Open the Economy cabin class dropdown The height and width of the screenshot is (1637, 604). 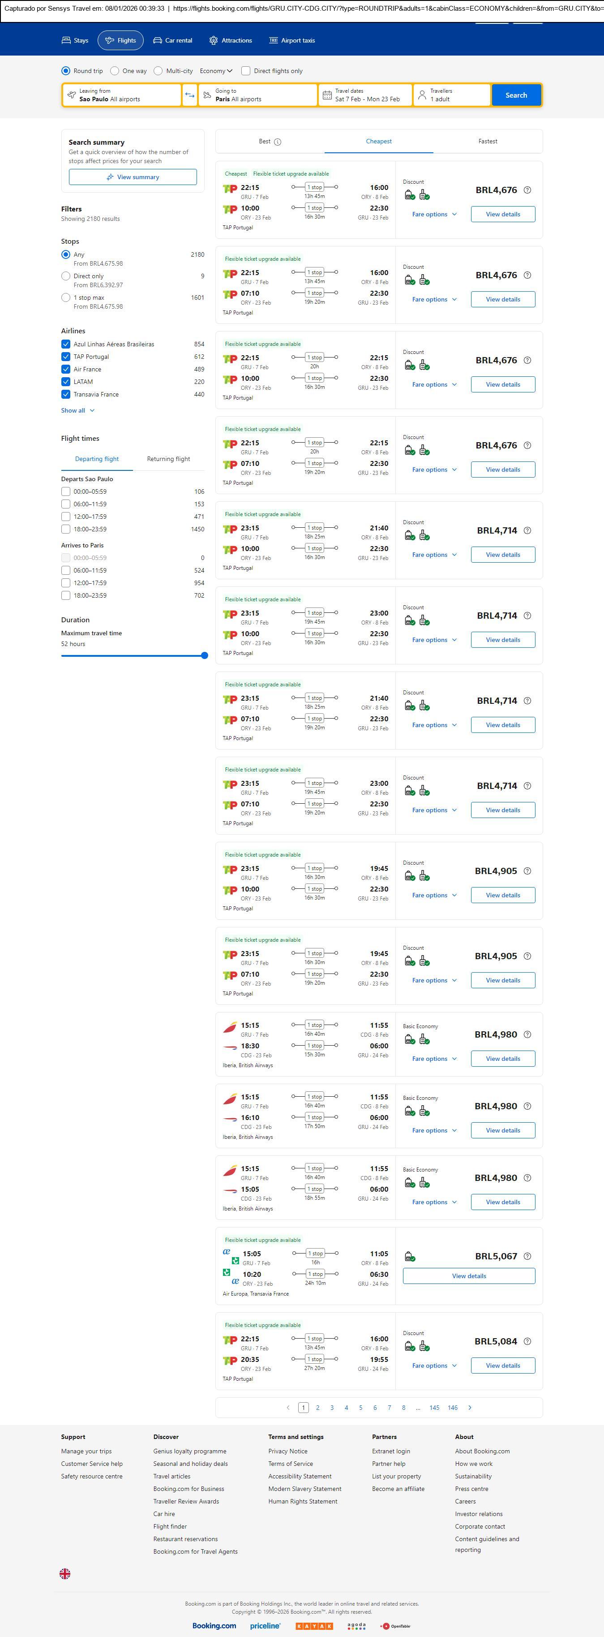[216, 71]
